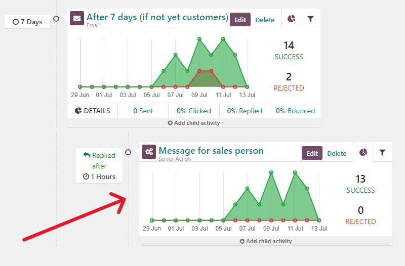This screenshot has height=266, width=405.
Task: Add child activity under server action
Action: (266, 241)
